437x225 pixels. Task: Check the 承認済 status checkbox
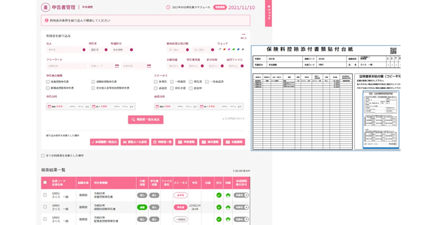pos(156,88)
